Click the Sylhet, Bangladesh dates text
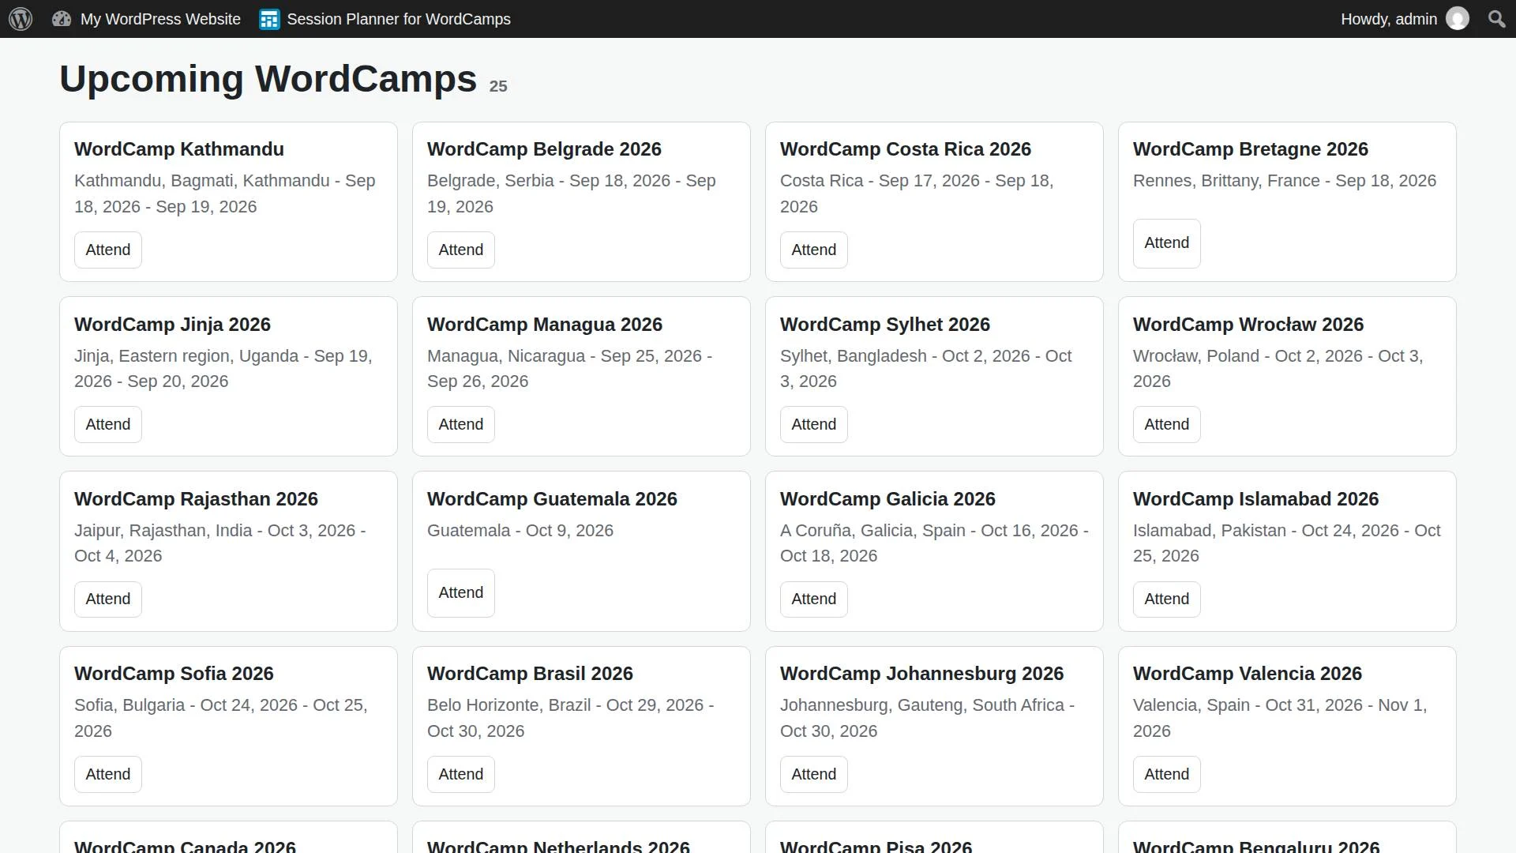Viewport: 1516px width, 853px height. [926, 369]
